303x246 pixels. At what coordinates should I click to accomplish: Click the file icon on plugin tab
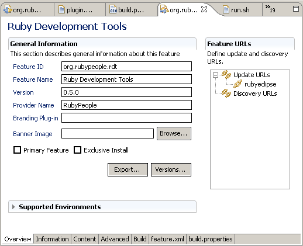pos(61,9)
